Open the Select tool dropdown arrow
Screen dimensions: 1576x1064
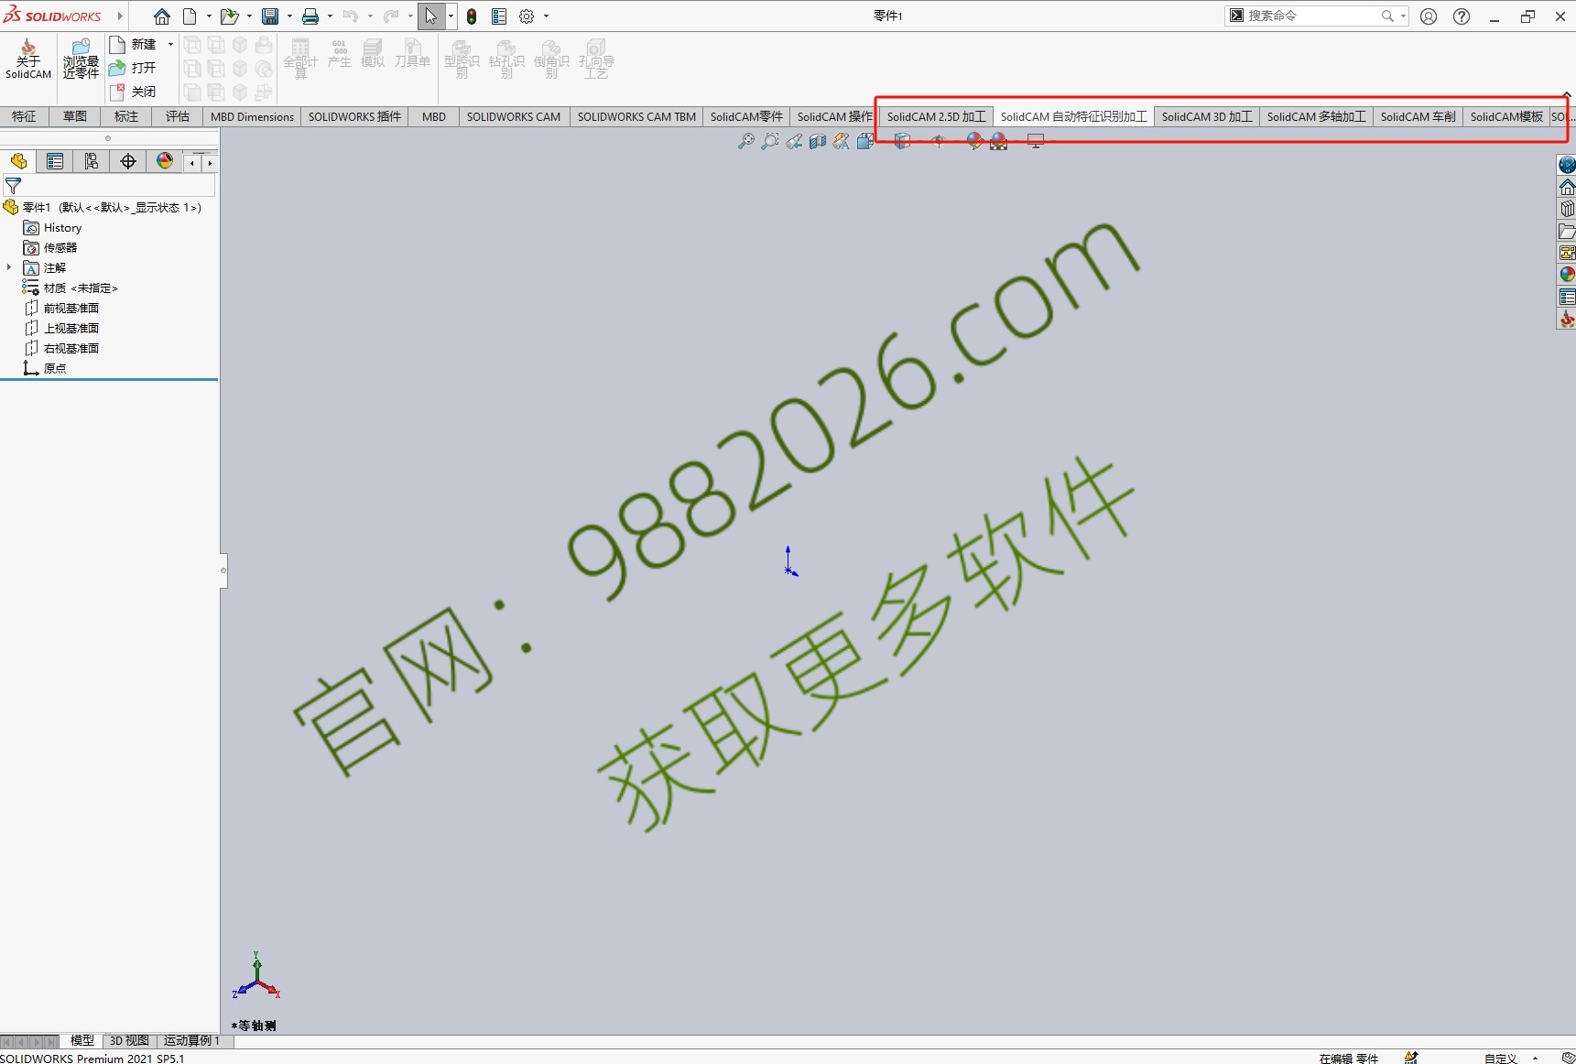451,16
